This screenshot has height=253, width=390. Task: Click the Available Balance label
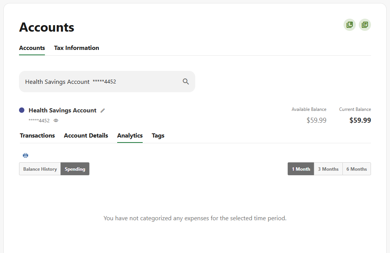309,109
